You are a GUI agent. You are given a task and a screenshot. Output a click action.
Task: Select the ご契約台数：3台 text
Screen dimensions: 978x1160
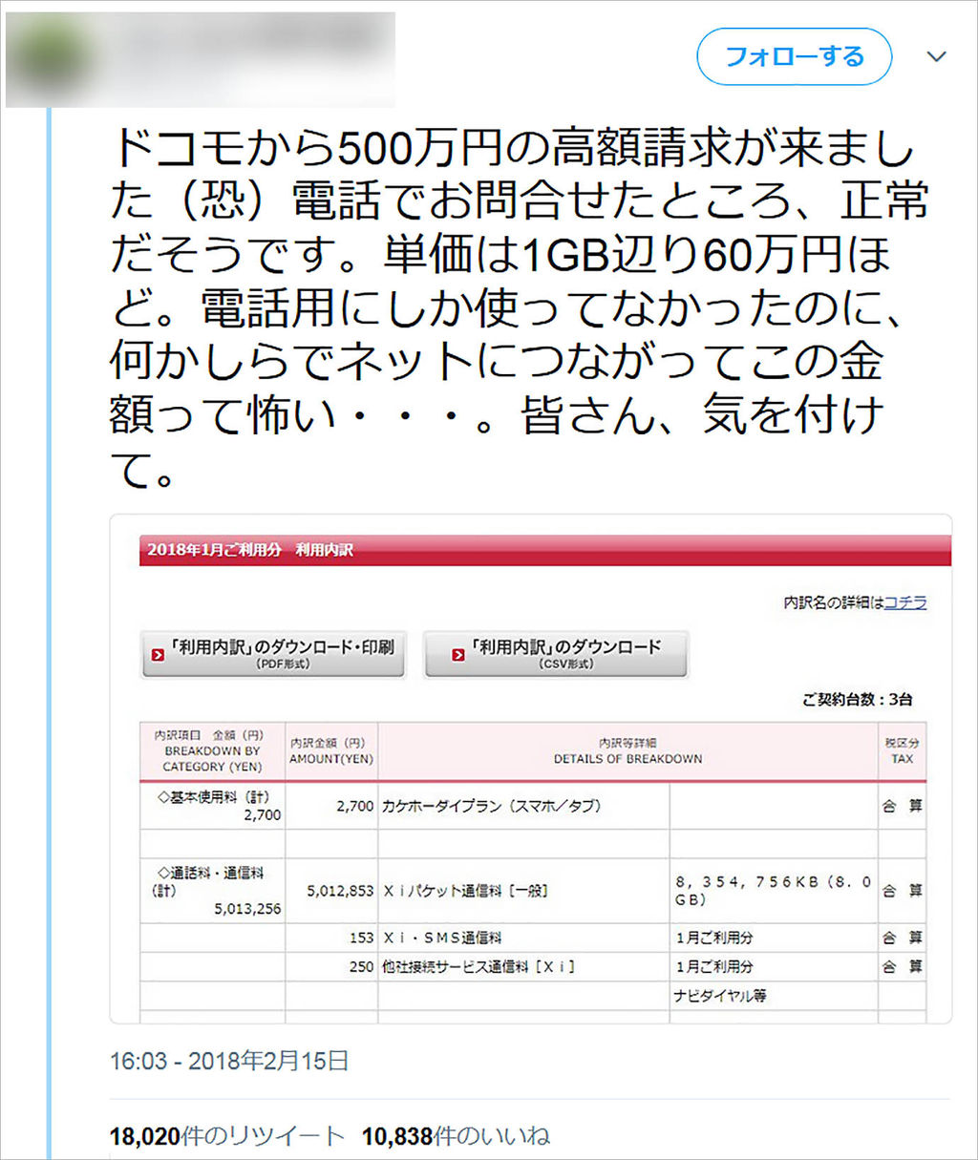pos(857,700)
